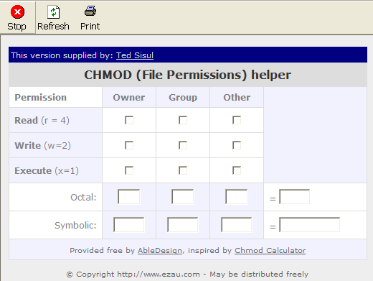The height and width of the screenshot is (281, 373).
Task: Enable Read permission for Owner
Action: (x=129, y=120)
